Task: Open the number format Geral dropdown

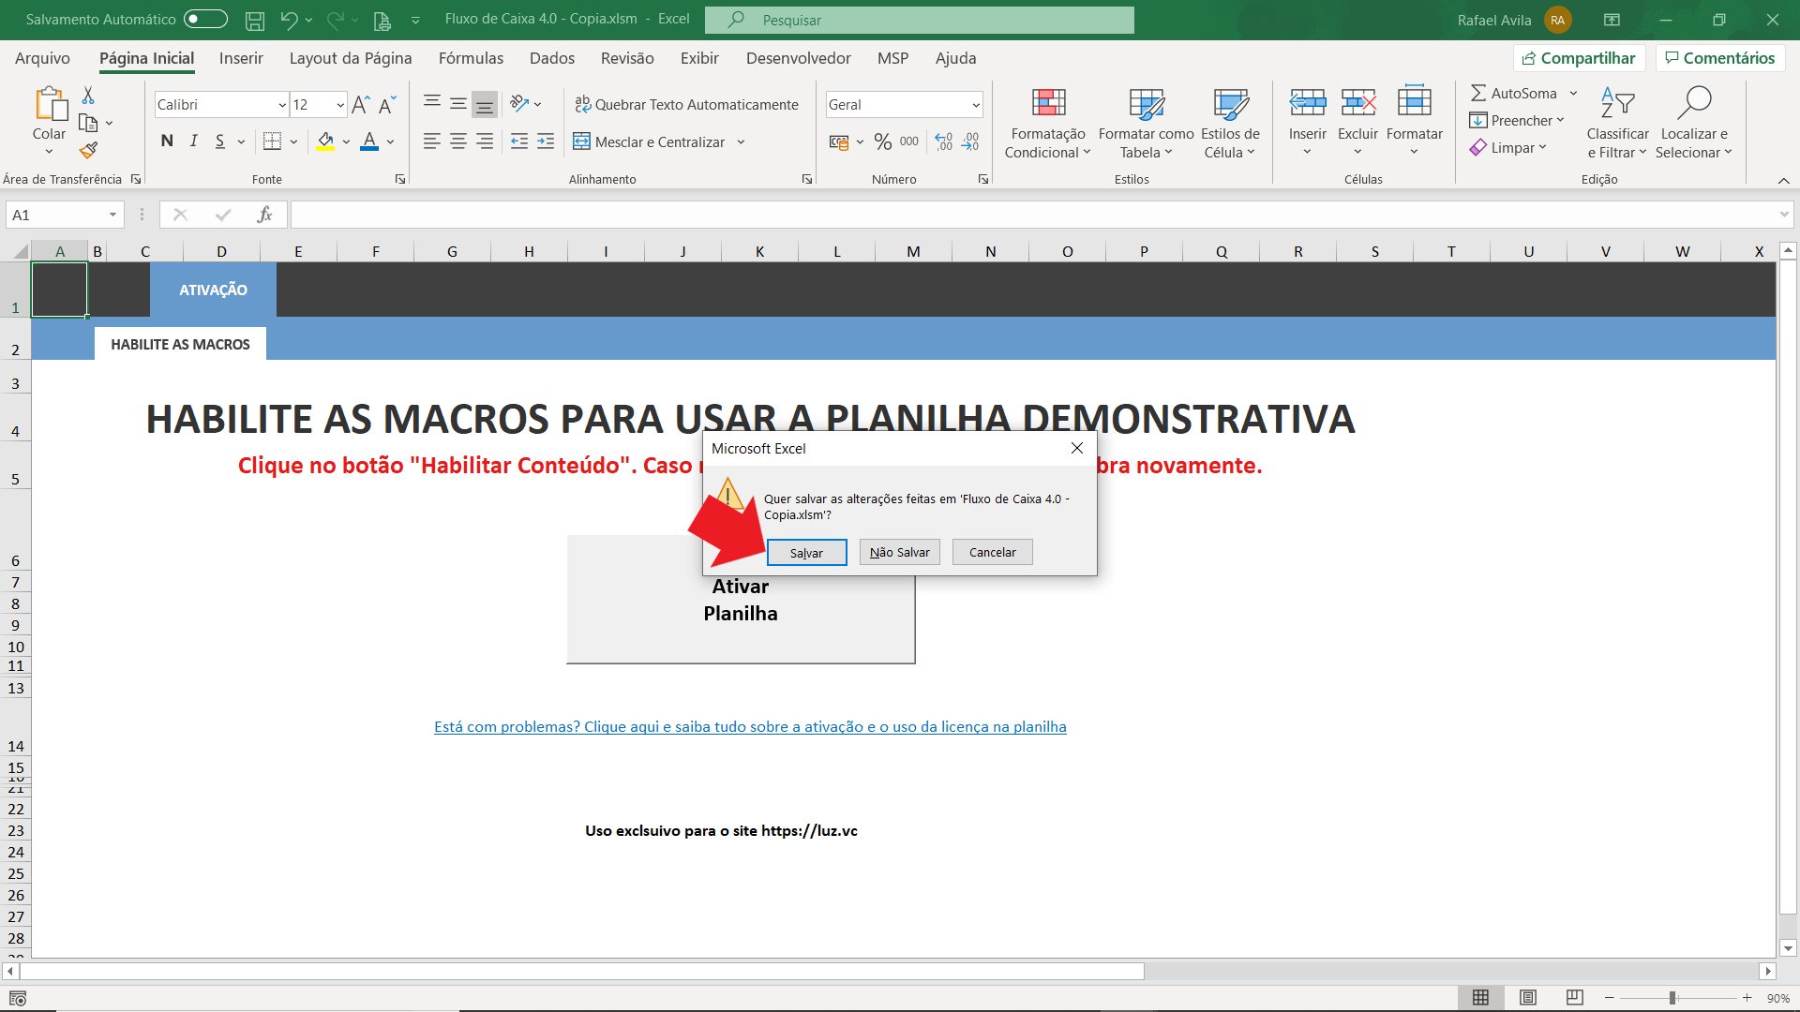Action: coord(976,105)
